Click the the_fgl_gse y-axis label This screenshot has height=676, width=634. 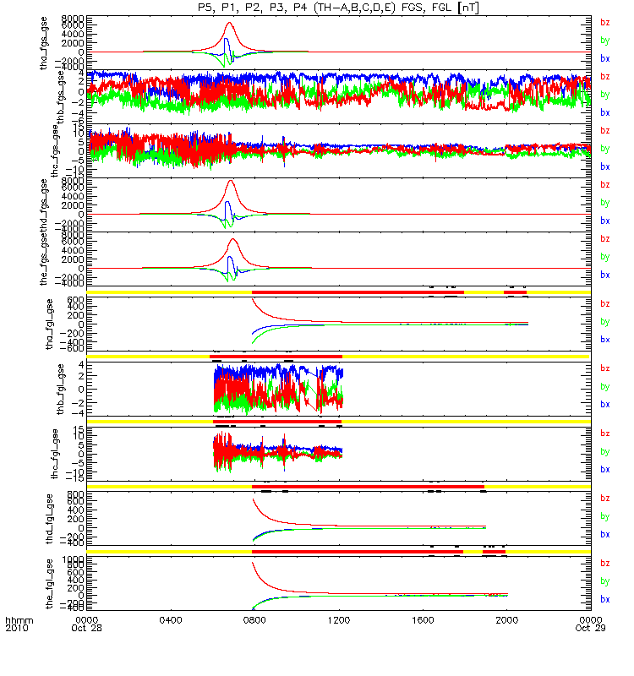tap(50, 584)
